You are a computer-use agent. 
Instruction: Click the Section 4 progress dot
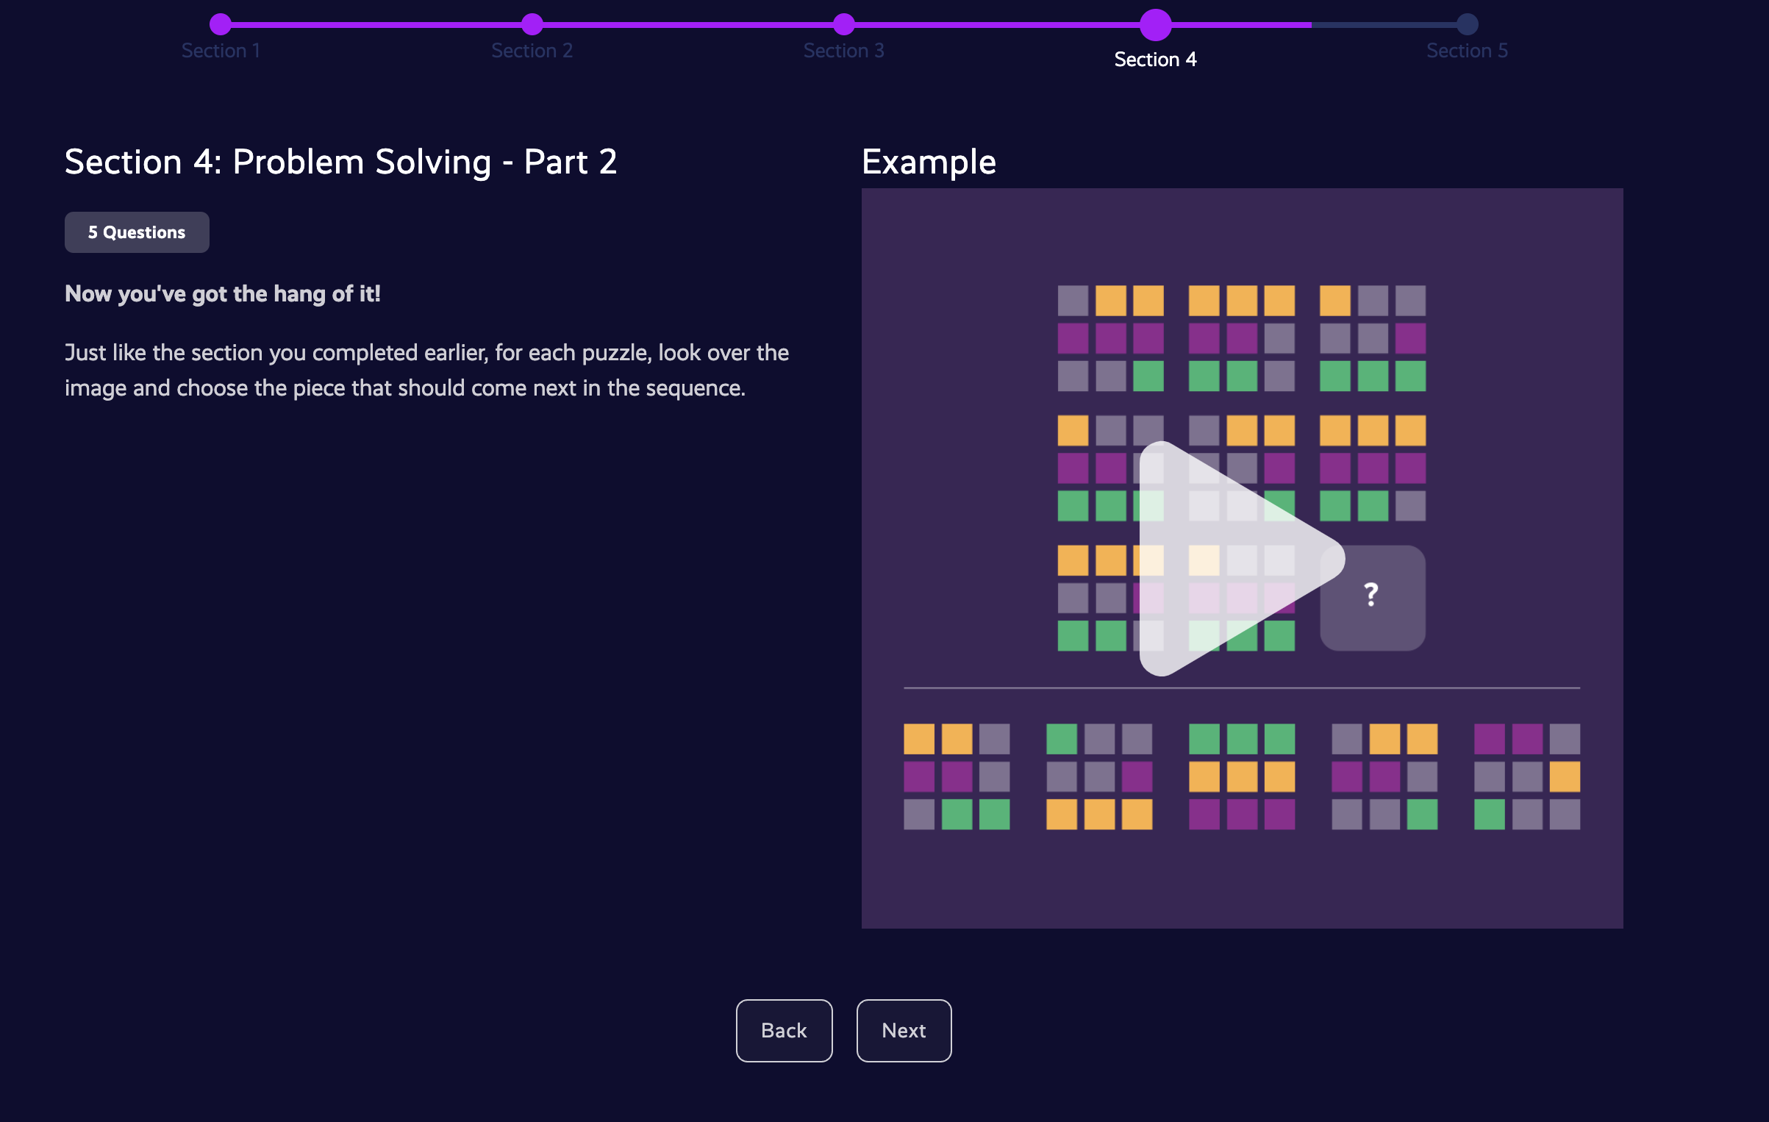pos(1155,24)
